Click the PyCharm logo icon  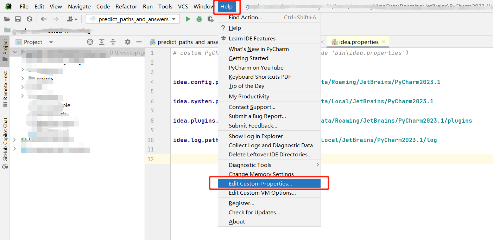9,6
